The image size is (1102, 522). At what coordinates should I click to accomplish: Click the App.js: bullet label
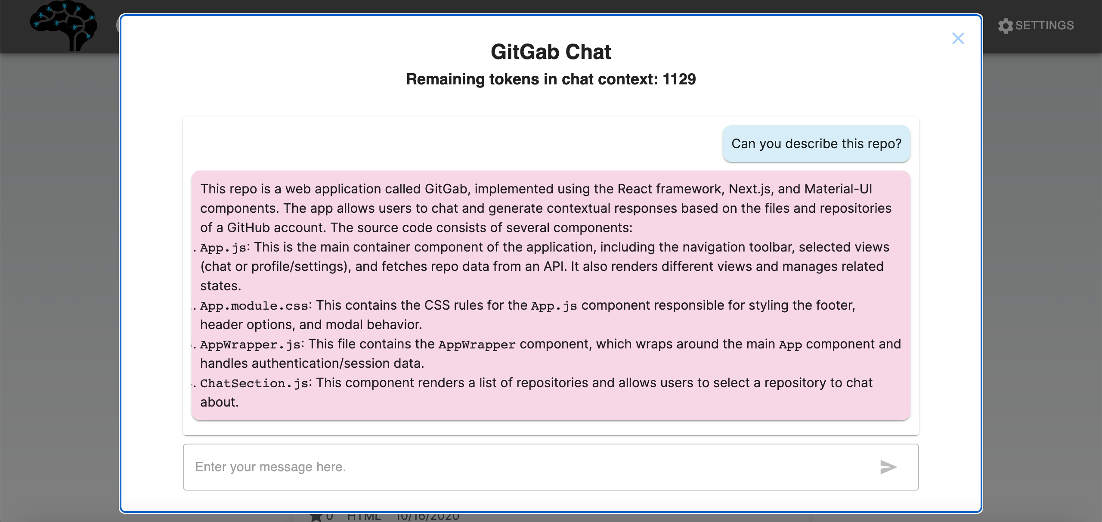tap(224, 248)
